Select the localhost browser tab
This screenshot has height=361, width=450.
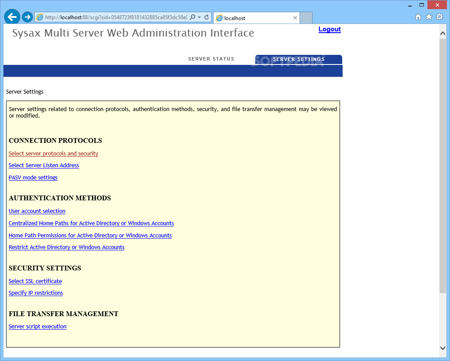coord(256,18)
